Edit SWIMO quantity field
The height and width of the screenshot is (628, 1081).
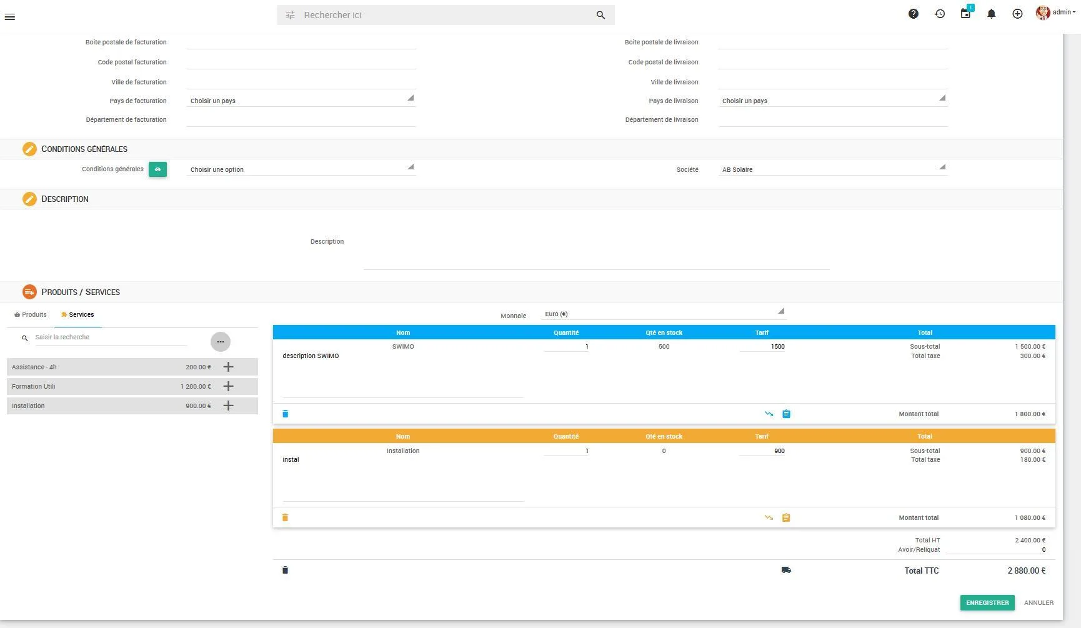pyautogui.click(x=566, y=347)
